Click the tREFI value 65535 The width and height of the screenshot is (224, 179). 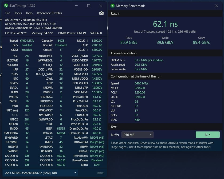(x=61, y=129)
